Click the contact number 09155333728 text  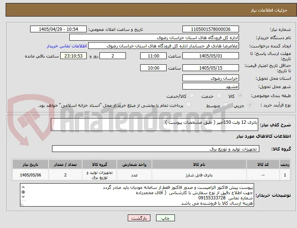(212, 198)
